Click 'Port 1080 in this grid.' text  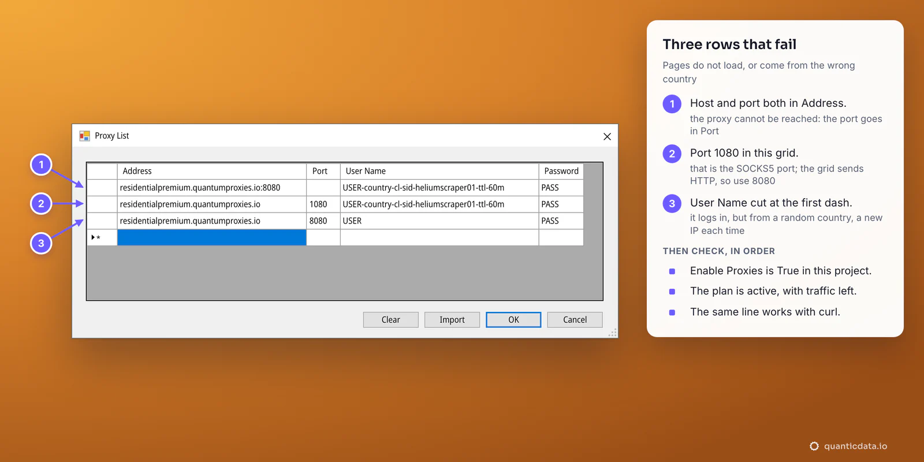[x=744, y=153]
